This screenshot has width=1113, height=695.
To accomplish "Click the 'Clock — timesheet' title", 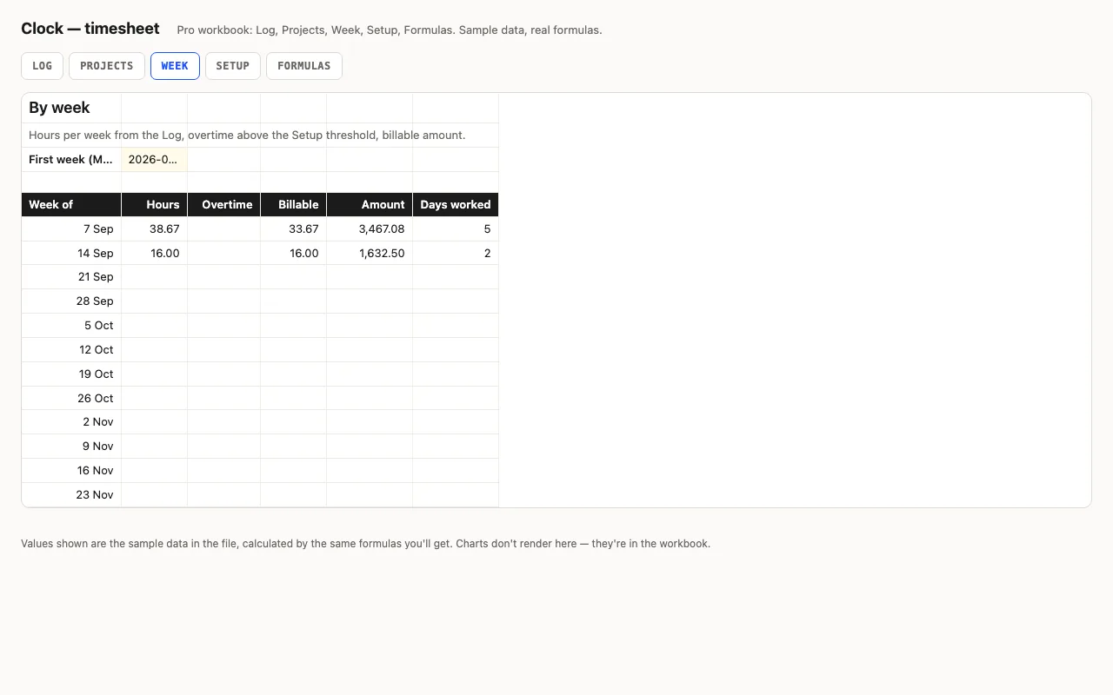I will pyautogui.click(x=90, y=29).
